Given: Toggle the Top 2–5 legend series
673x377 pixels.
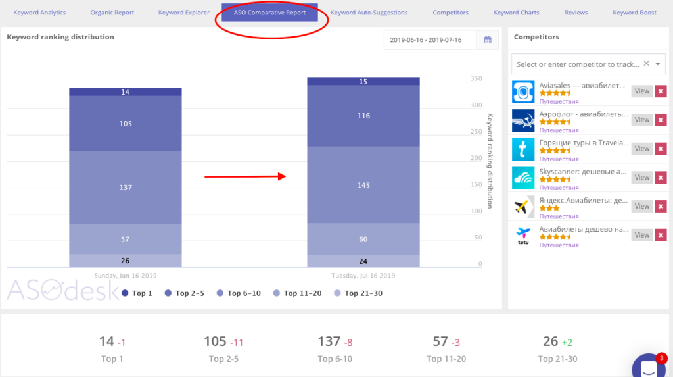Looking at the screenshot, I should point(184,293).
